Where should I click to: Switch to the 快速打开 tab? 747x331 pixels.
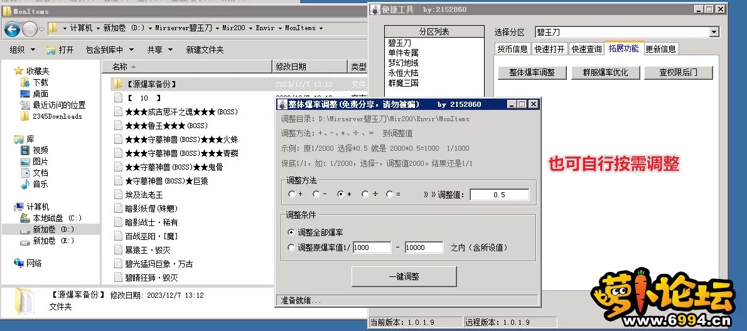(549, 48)
